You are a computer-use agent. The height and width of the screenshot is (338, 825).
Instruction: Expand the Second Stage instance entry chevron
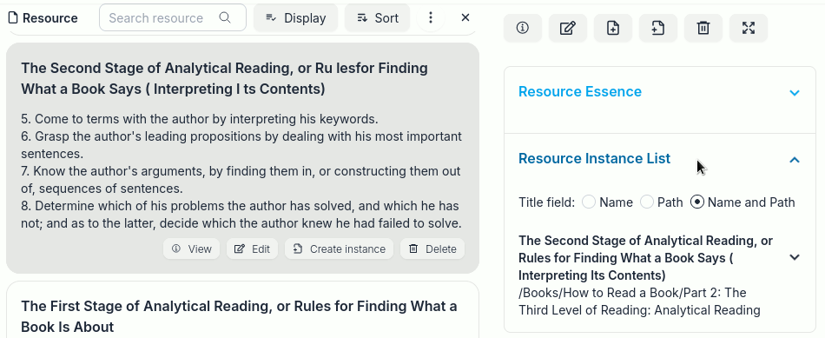(795, 257)
